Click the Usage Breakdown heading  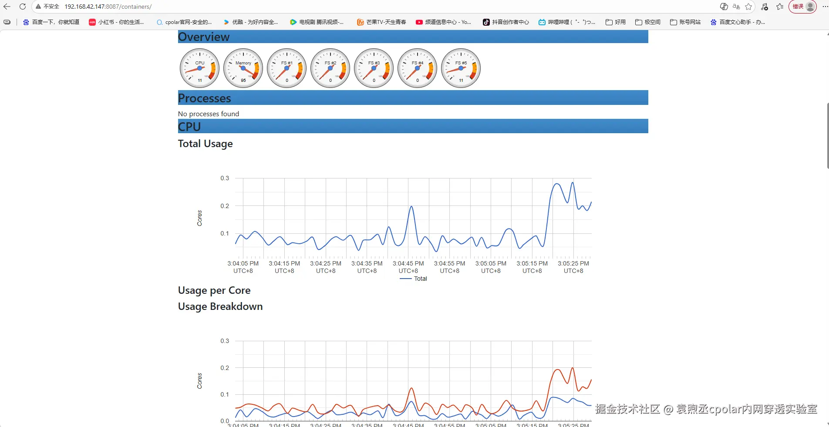tap(220, 306)
